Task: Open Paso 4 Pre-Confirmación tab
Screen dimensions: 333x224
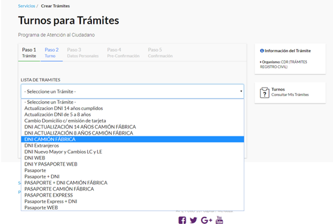Action: 124,53
